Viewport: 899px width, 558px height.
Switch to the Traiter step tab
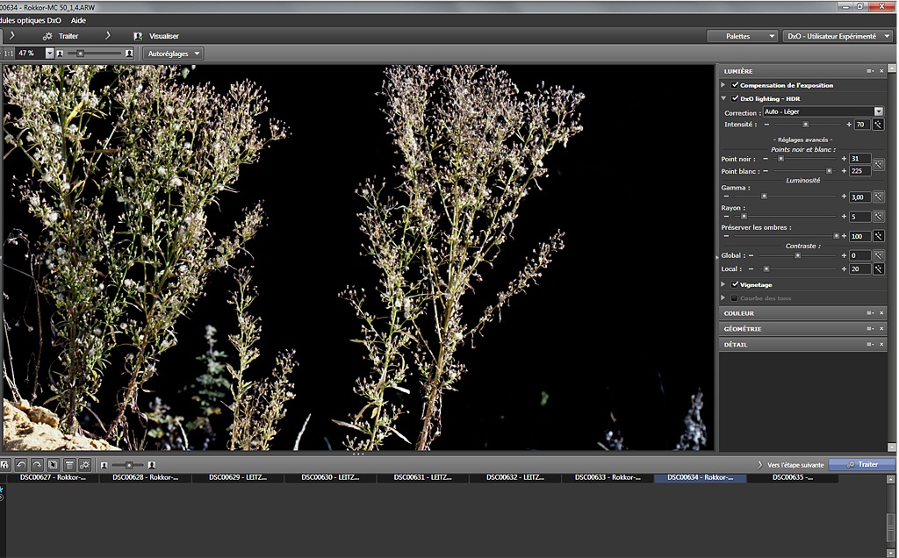61,36
